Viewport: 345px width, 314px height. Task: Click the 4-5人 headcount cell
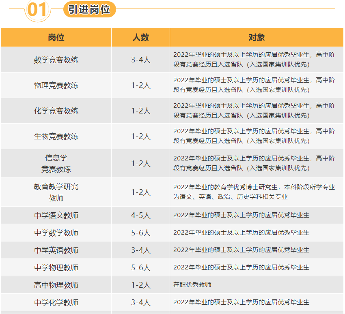(x=140, y=216)
